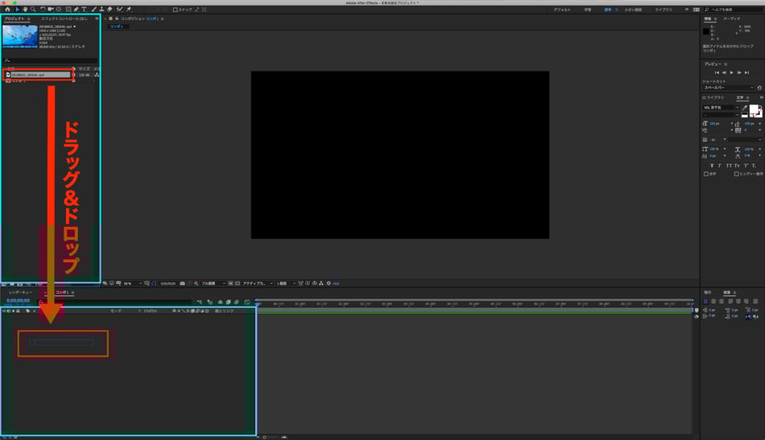
Task: Enable the スナップ (Snap) checkbox
Action: coord(176,10)
